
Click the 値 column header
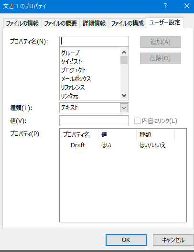coord(117,134)
